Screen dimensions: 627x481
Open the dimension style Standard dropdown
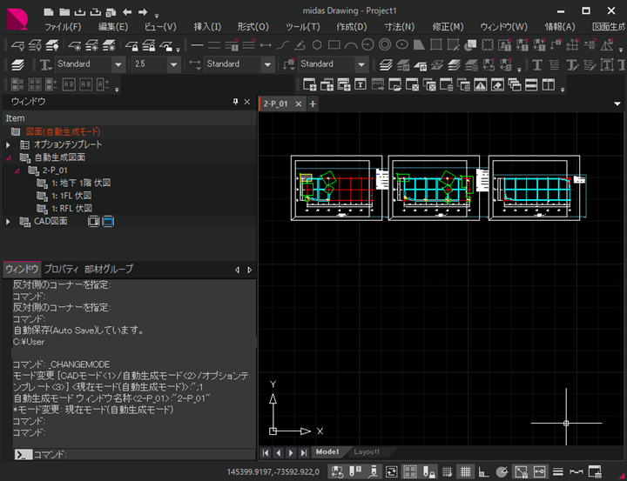[267, 64]
